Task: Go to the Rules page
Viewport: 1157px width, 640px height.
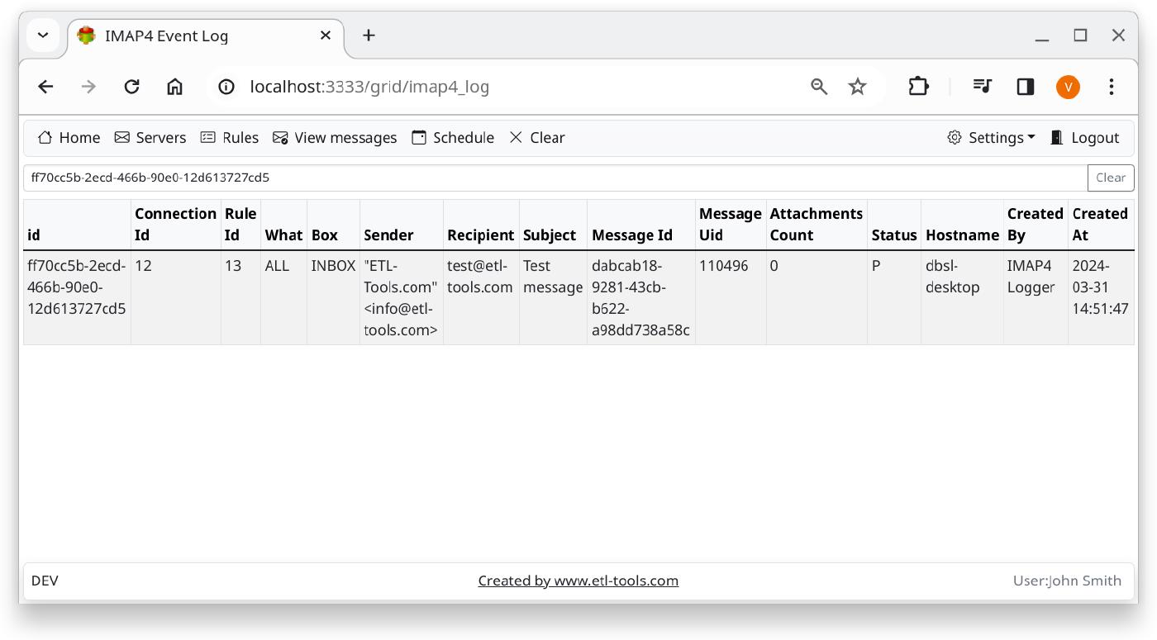Action: (230, 138)
